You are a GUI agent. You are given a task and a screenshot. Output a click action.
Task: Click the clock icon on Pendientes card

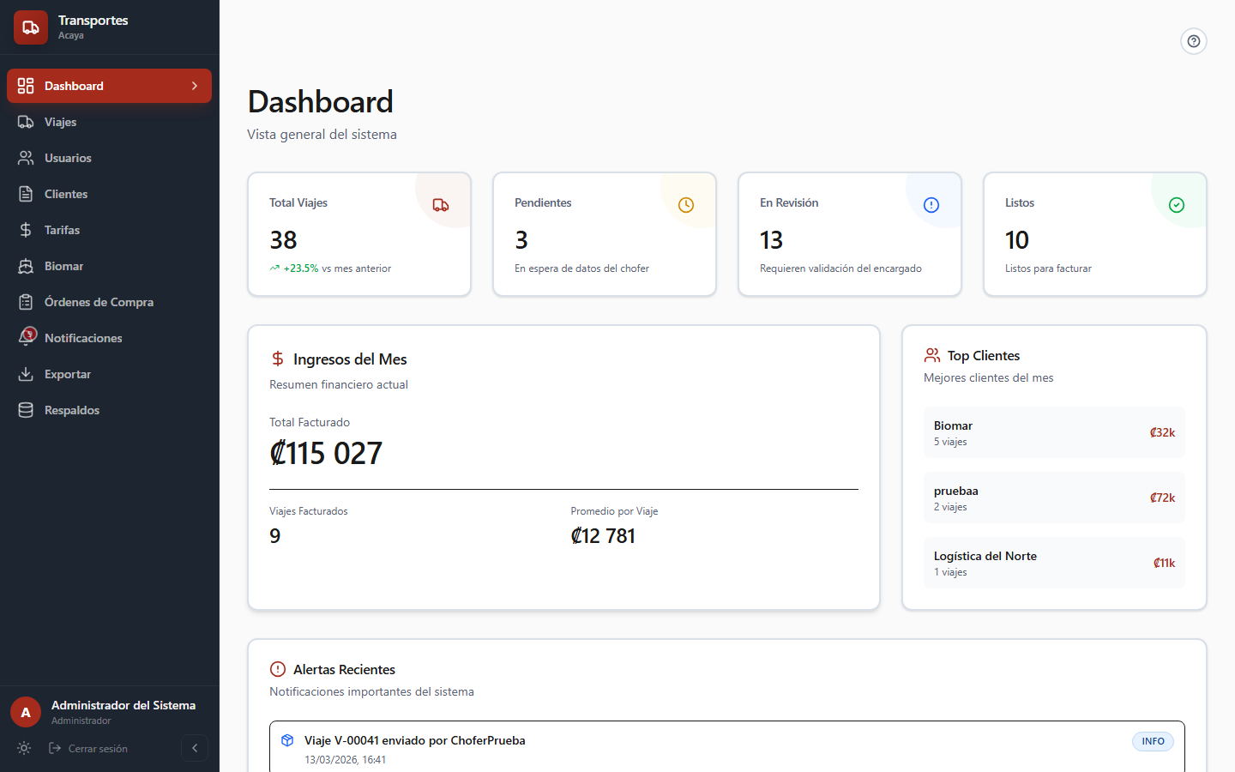(x=686, y=205)
